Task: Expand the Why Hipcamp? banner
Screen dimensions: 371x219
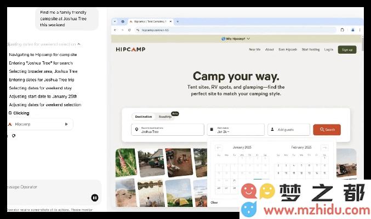Action: 236,39
